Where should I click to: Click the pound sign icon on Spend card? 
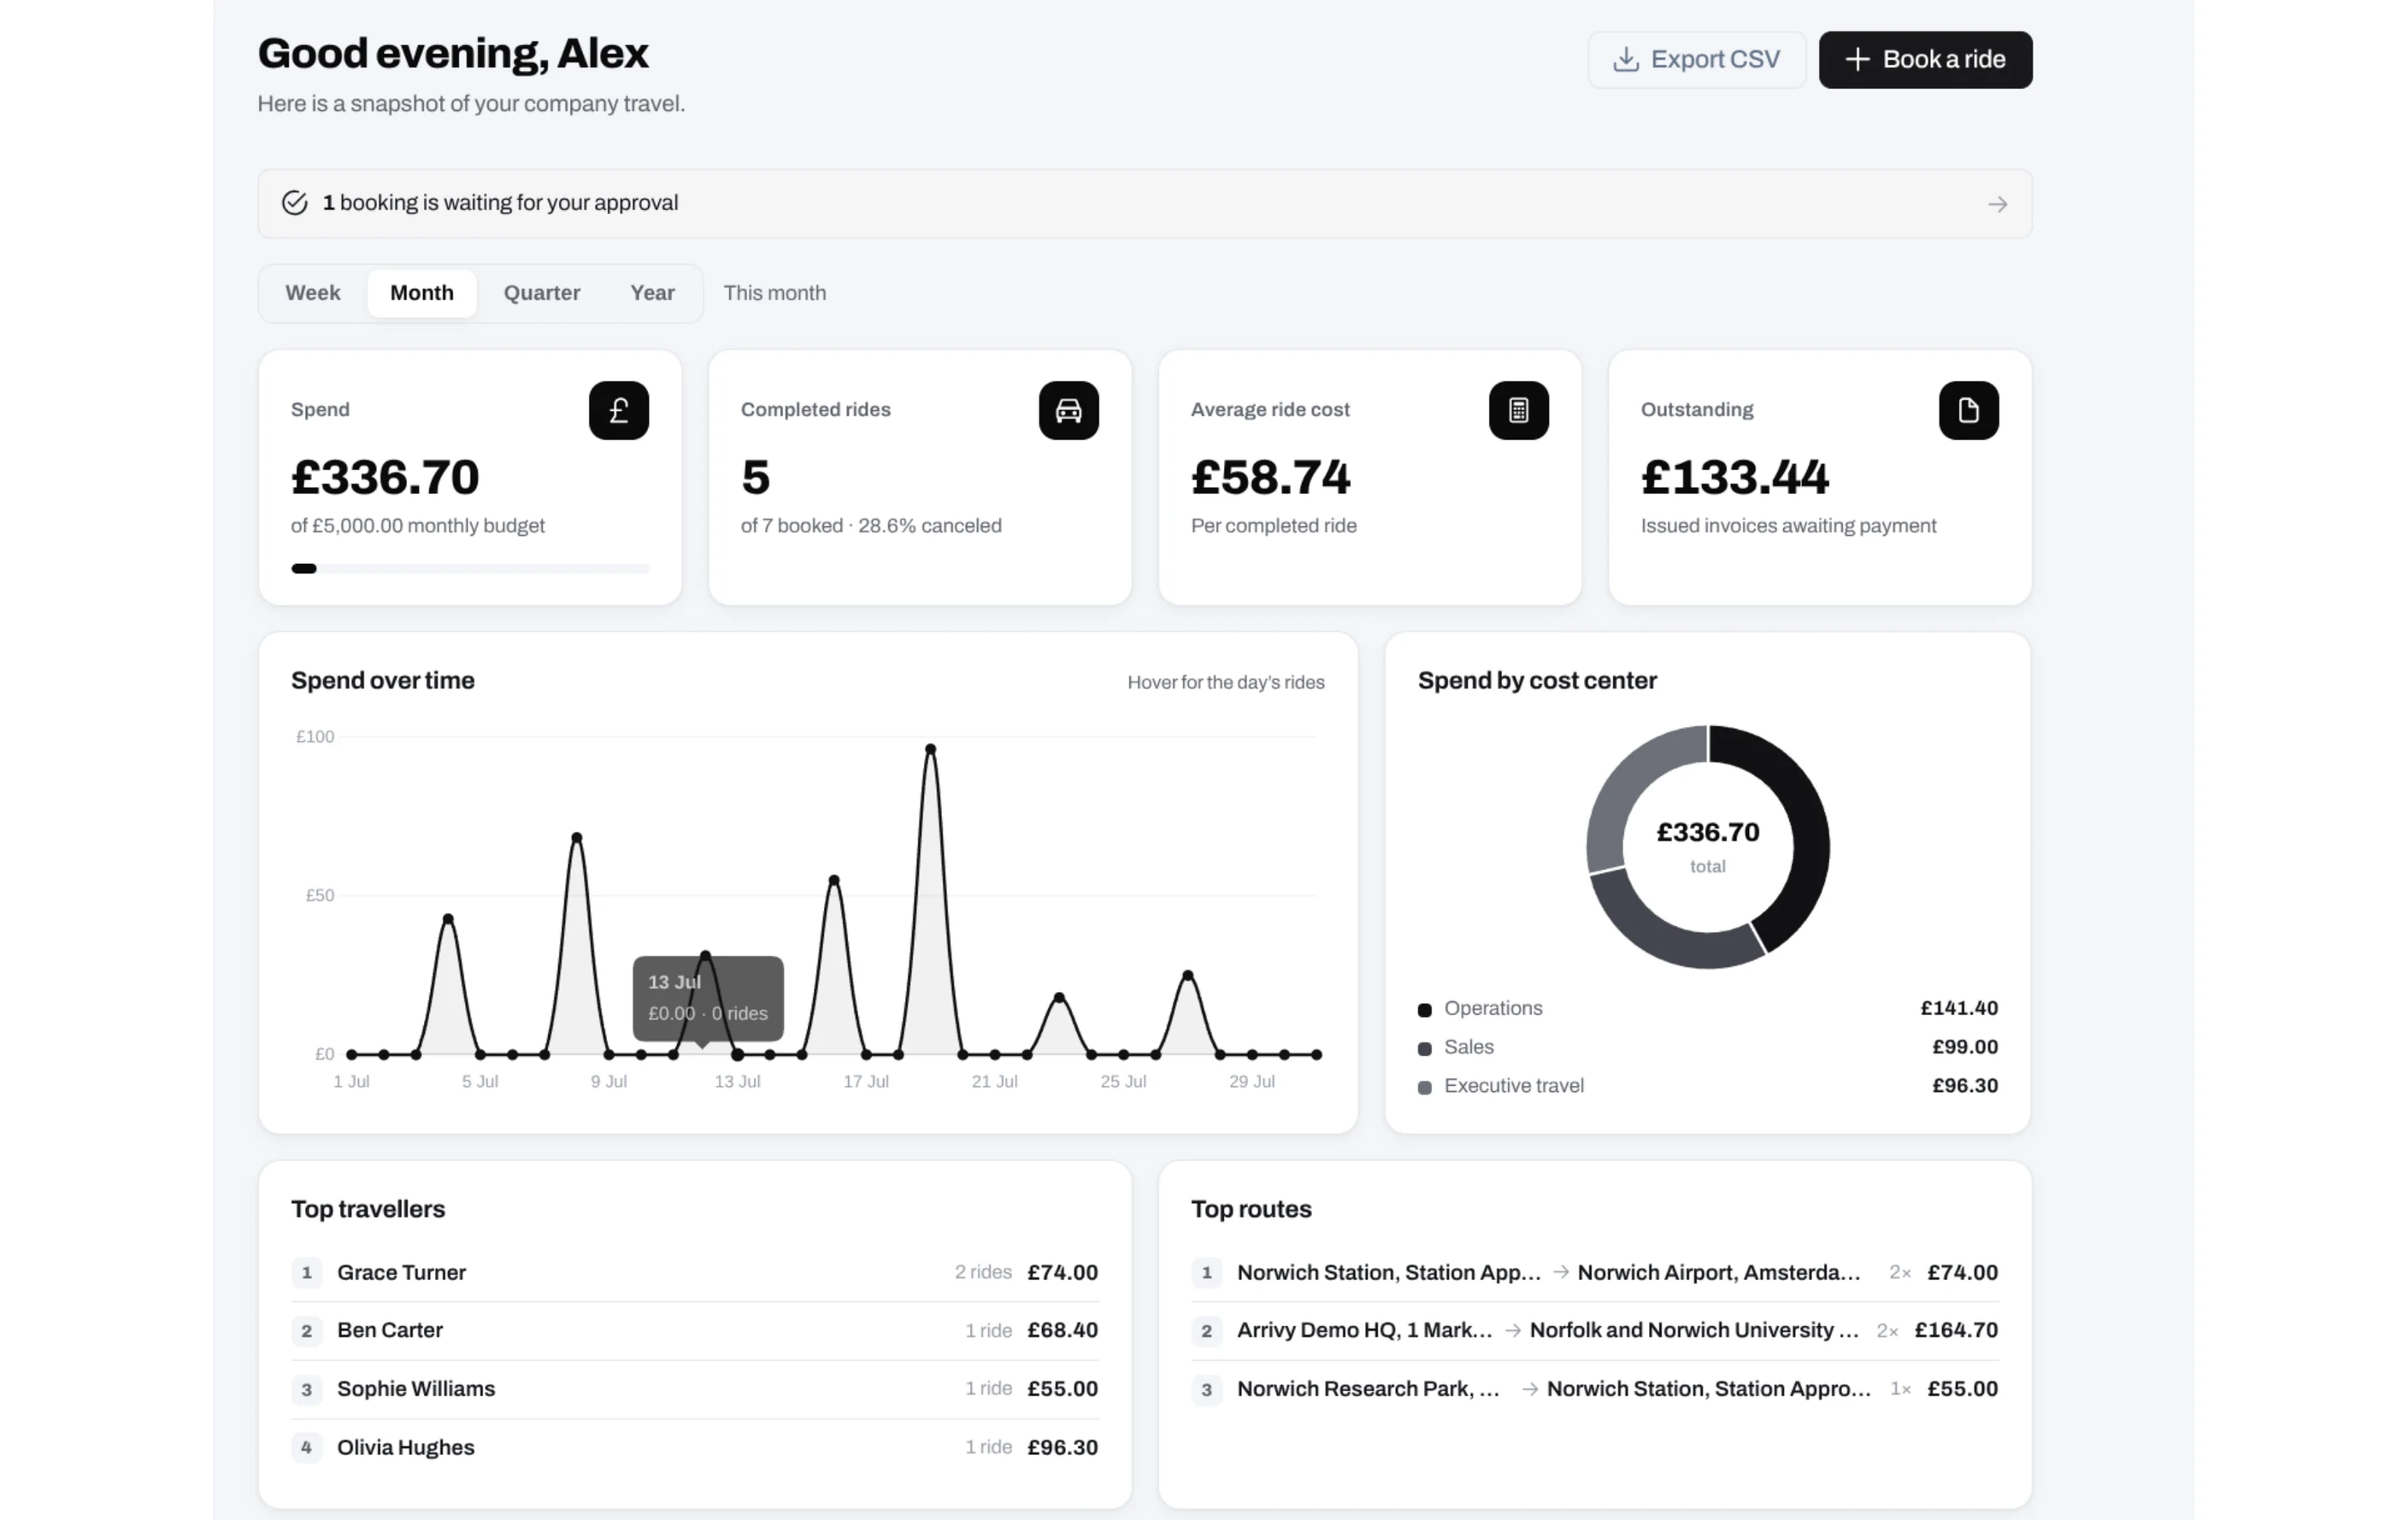tap(618, 410)
